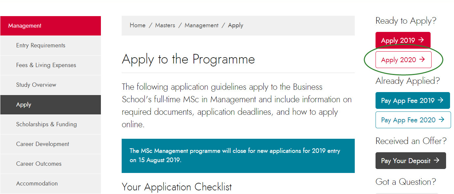Click the Apply 2019 button text
454x194 pixels.
[398, 40]
